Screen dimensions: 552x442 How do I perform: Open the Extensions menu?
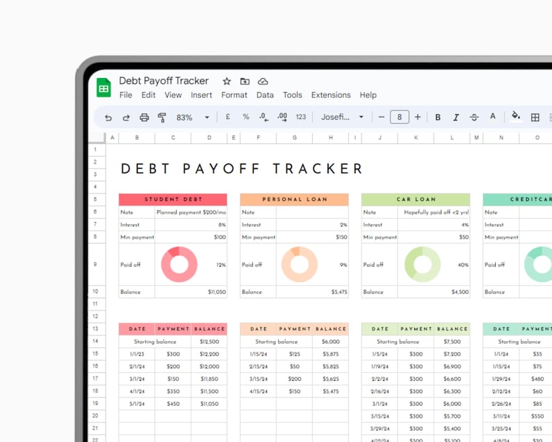(x=331, y=95)
